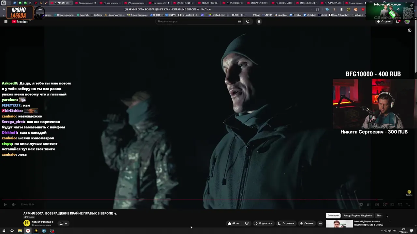Bookmark page via address bar icon
This screenshot has height=234, width=417.
pos(318,9)
